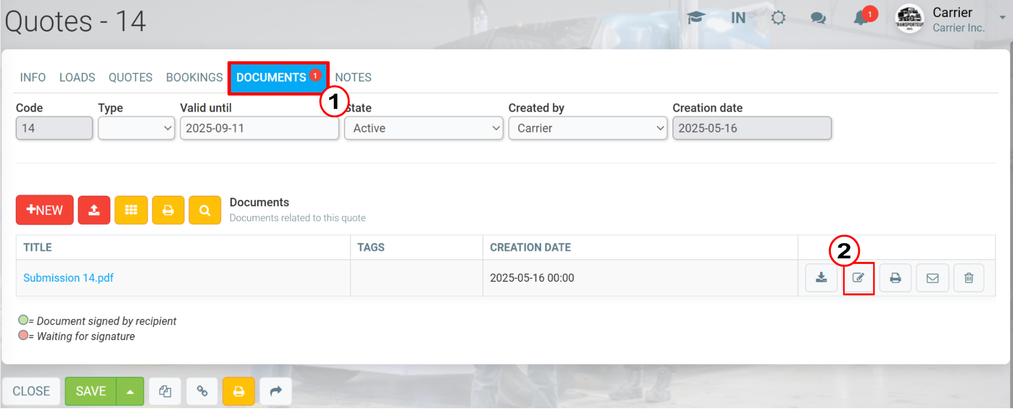Click the yellow search documents button
This screenshot has width=1013, height=410.
click(205, 210)
